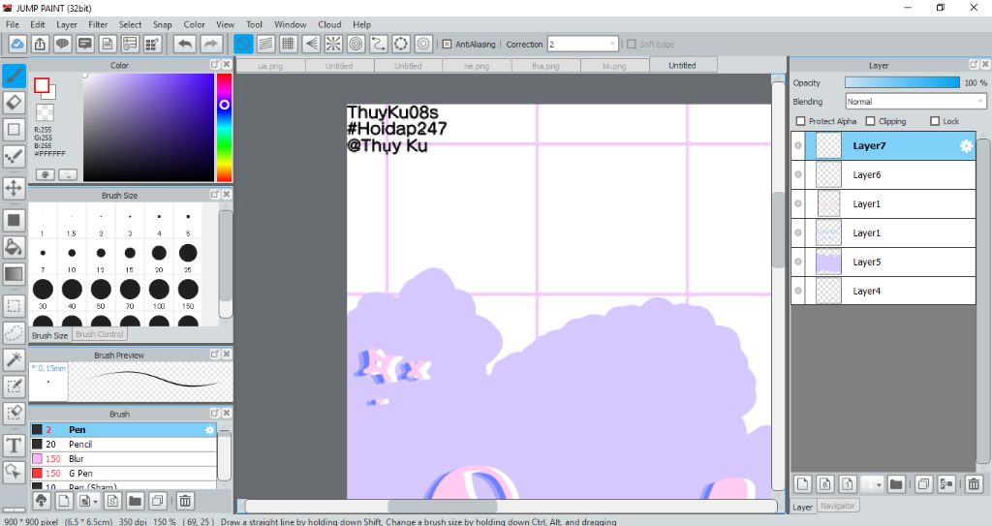The width and height of the screenshot is (992, 526).
Task: Enable radial snap
Action: click(x=333, y=44)
